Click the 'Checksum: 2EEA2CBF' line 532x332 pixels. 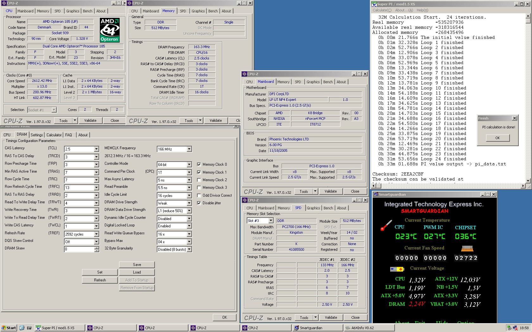pos(398,174)
